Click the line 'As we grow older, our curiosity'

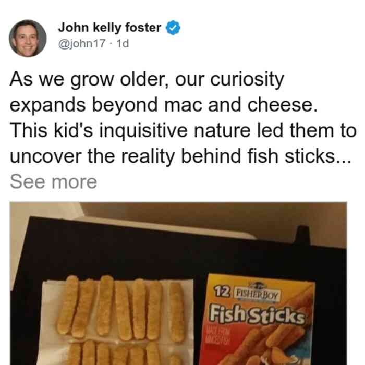point(147,80)
